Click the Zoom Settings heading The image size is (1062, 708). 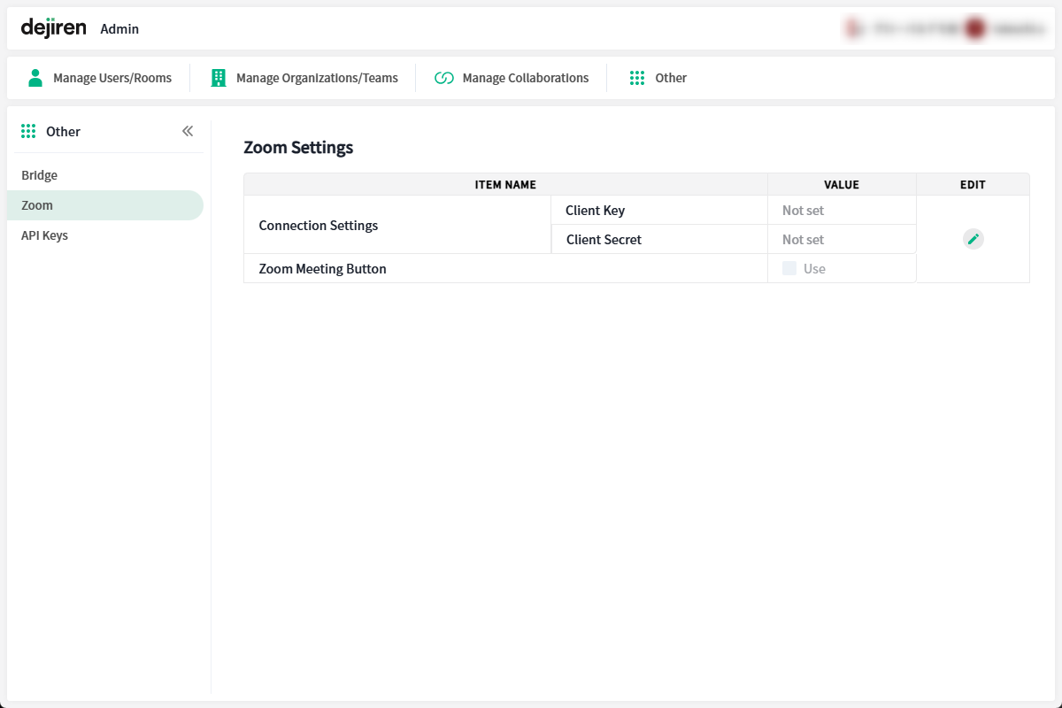[x=298, y=148]
